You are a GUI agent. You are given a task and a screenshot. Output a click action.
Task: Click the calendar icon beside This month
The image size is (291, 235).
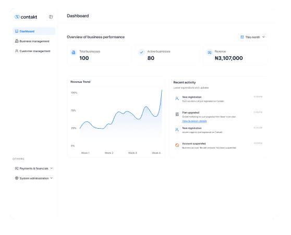(242, 37)
